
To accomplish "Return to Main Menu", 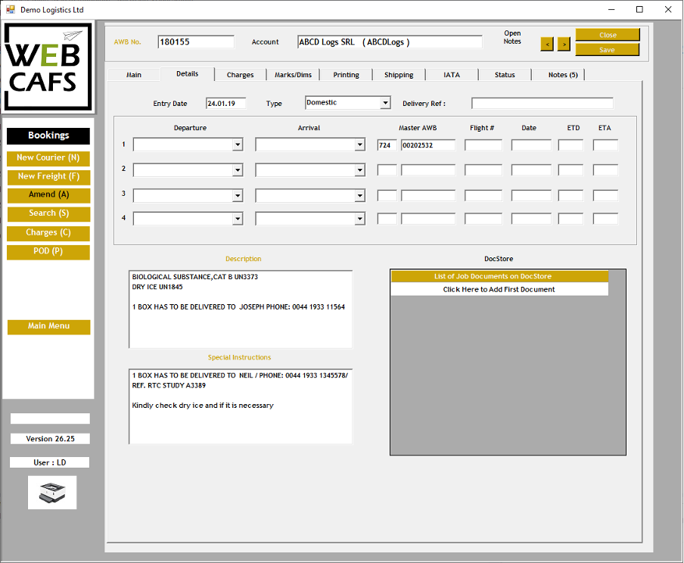I will point(48,326).
